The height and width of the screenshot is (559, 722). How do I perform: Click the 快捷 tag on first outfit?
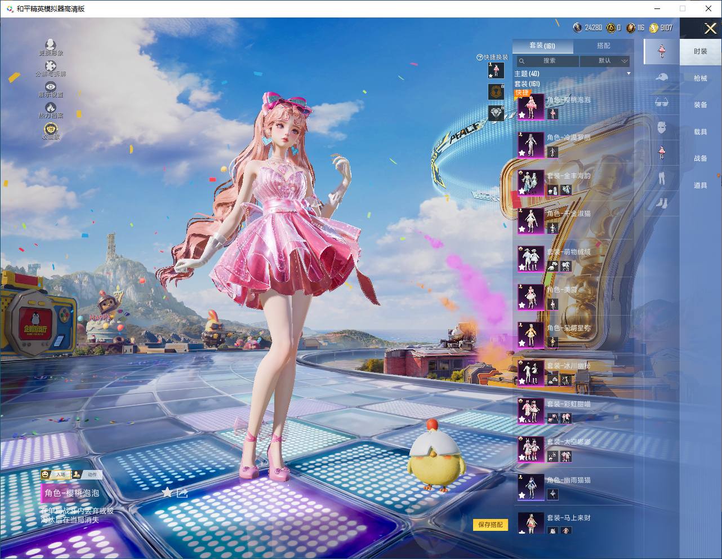pyautogui.click(x=522, y=92)
